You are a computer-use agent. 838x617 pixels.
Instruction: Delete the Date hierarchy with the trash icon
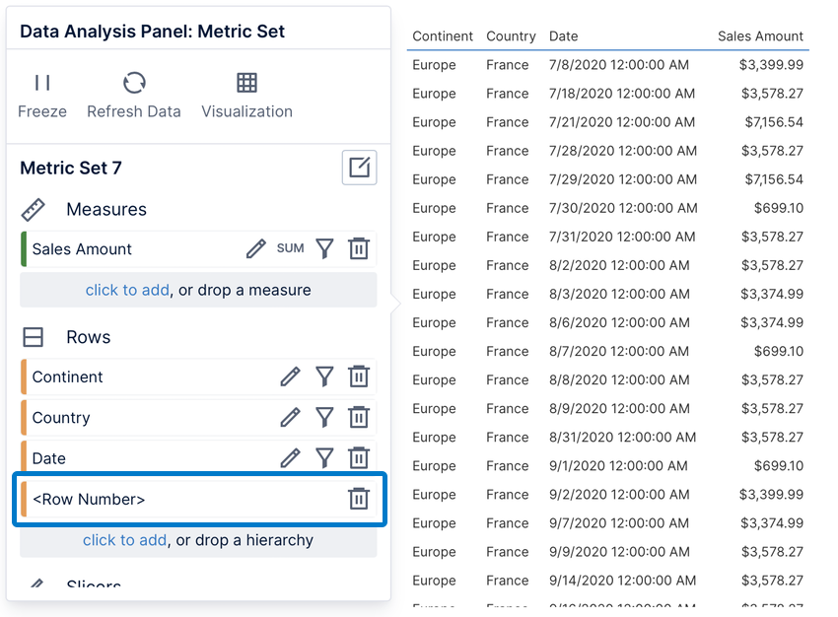pos(358,457)
